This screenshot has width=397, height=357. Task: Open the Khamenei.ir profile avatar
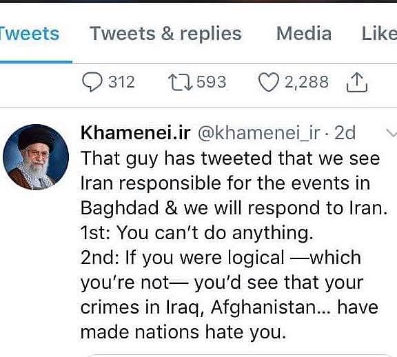(36, 157)
